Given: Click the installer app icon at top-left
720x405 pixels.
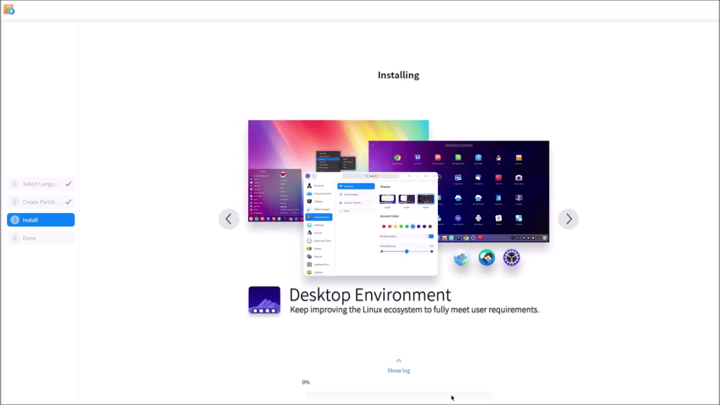Looking at the screenshot, I should [x=8, y=9].
